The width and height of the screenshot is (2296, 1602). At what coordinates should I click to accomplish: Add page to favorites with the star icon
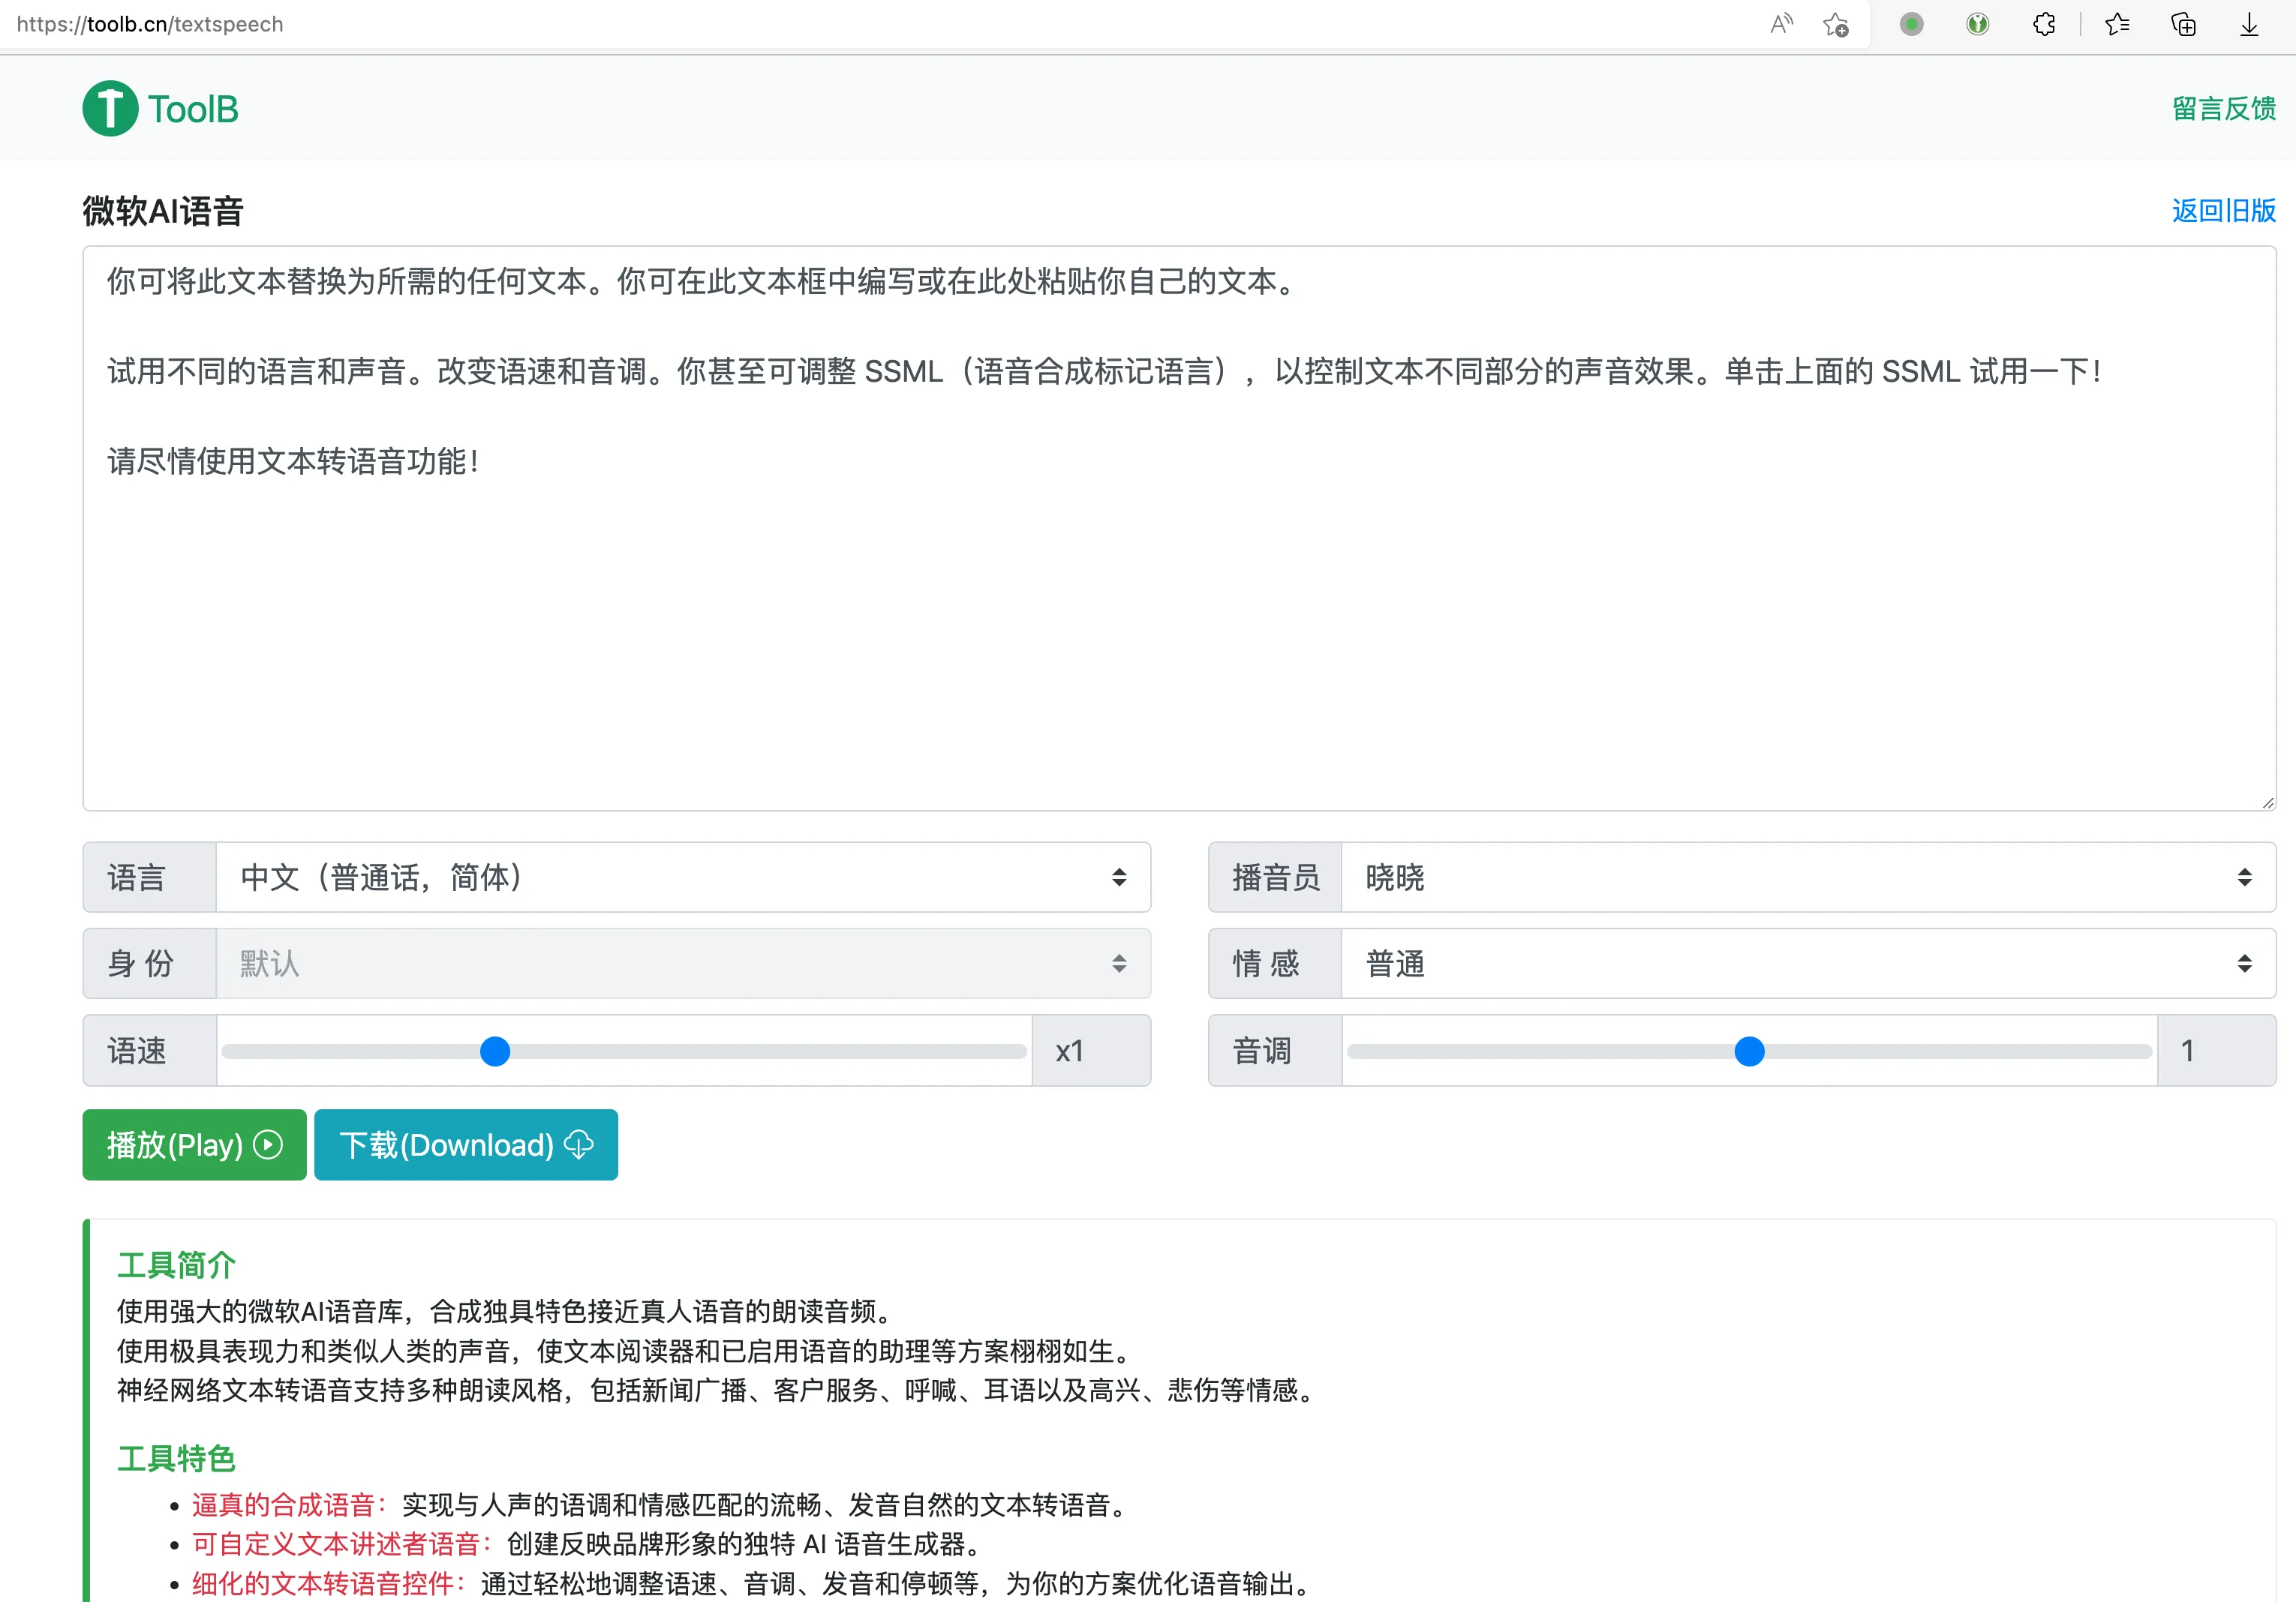tap(1836, 25)
